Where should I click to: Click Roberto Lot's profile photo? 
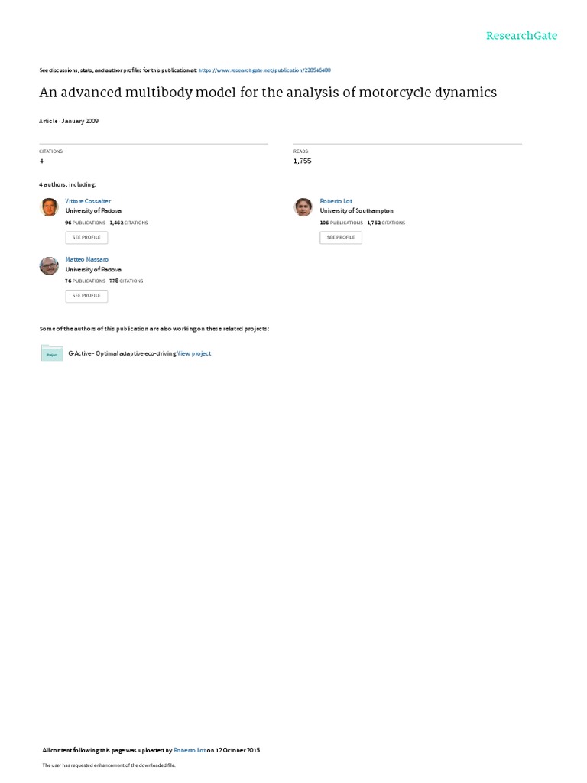pyautogui.click(x=303, y=206)
